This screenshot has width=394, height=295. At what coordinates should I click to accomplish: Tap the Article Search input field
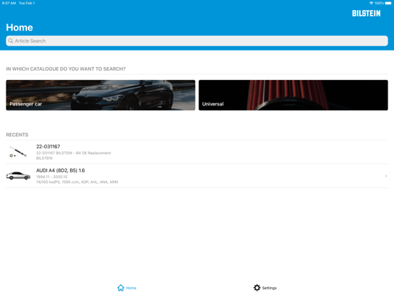pos(197,41)
